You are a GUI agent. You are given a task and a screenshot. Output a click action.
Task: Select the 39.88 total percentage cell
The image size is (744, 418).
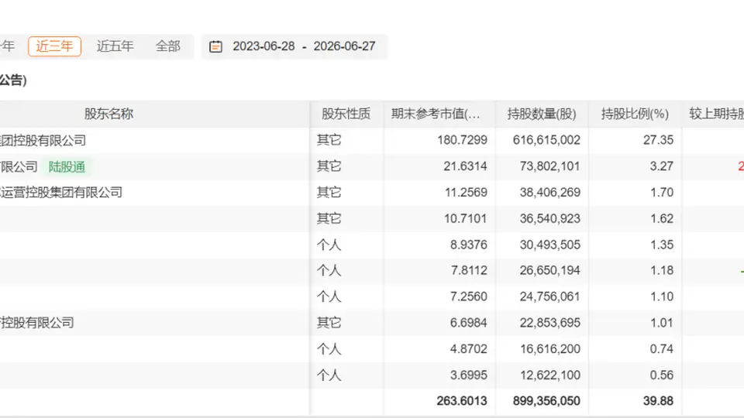[658, 401]
